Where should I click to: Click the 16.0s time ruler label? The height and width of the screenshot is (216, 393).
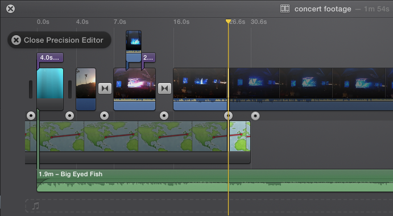[x=181, y=22]
